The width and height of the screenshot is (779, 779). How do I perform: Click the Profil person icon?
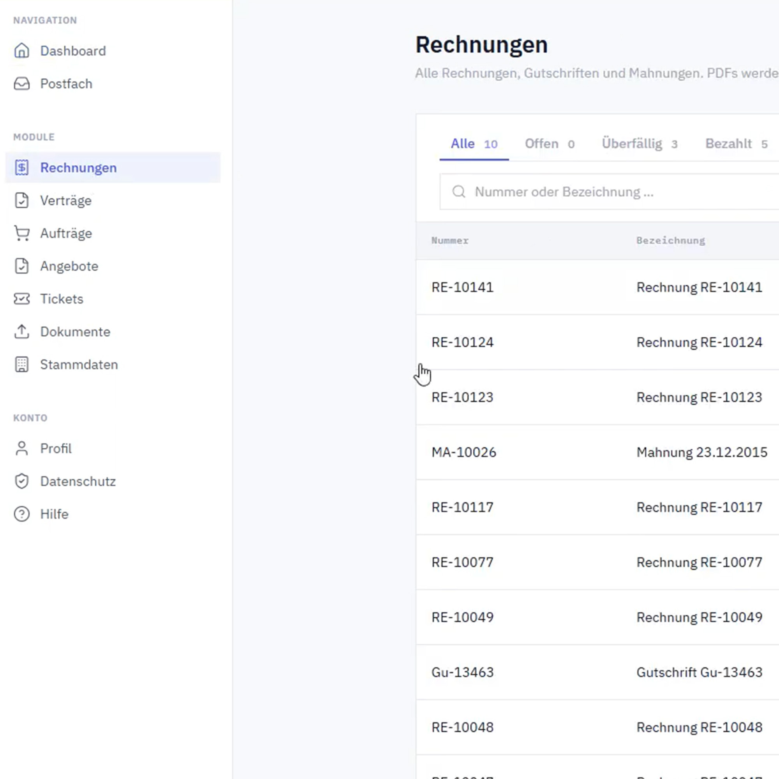(22, 448)
